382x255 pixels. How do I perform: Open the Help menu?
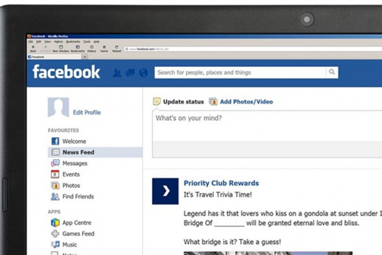tap(96, 42)
